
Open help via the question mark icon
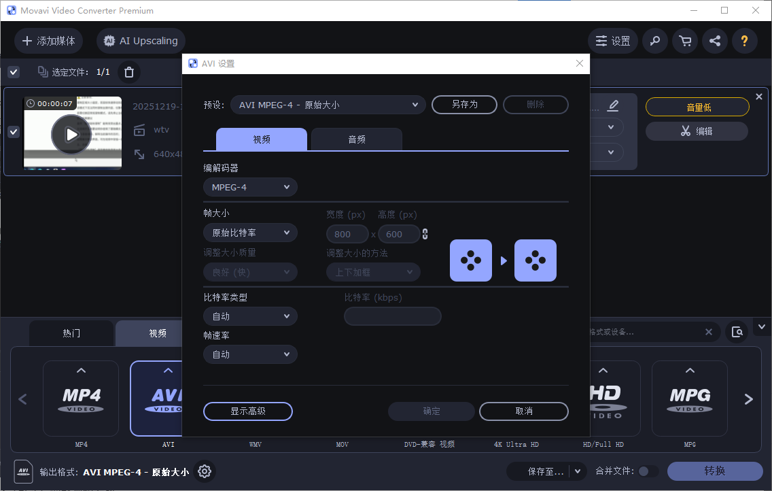pos(744,41)
